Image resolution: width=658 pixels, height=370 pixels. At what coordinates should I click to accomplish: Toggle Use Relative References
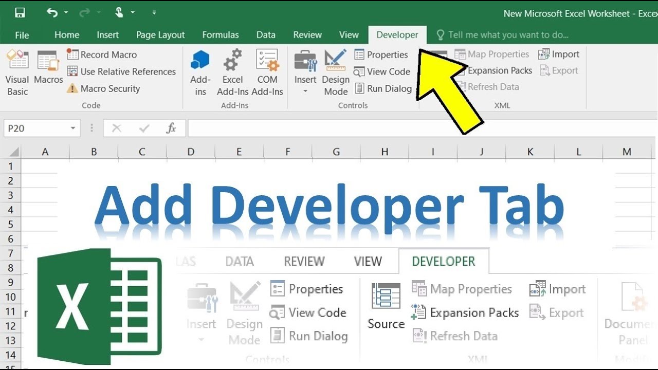pyautogui.click(x=121, y=71)
